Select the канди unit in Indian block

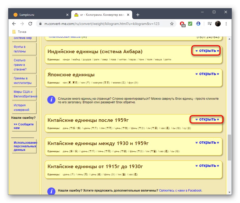click(66, 60)
